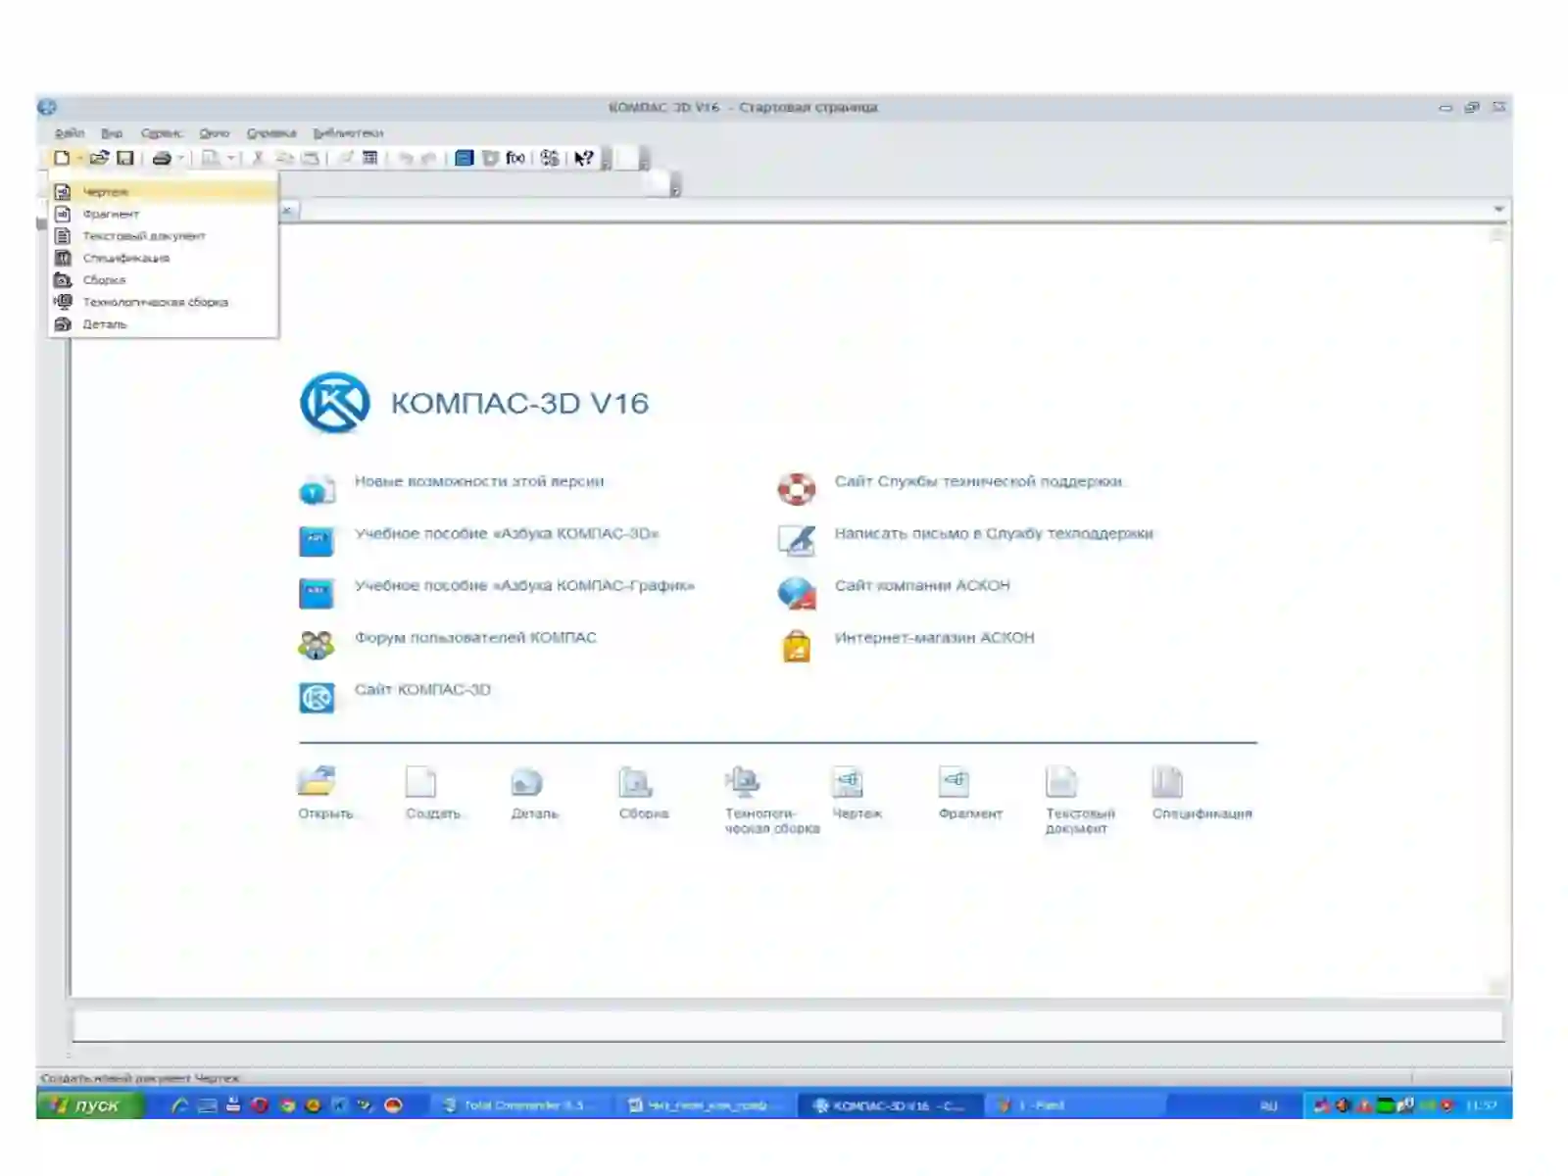Click the Cut scissors icon

tap(258, 158)
